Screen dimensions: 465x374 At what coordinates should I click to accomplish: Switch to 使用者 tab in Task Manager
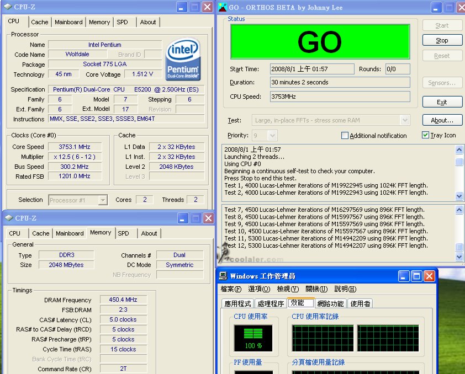360,303
